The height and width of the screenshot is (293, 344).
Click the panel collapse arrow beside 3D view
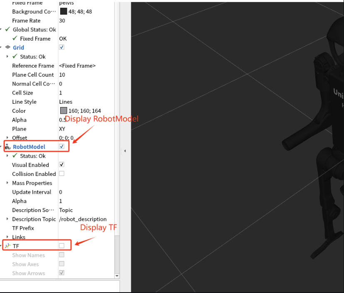125,151
